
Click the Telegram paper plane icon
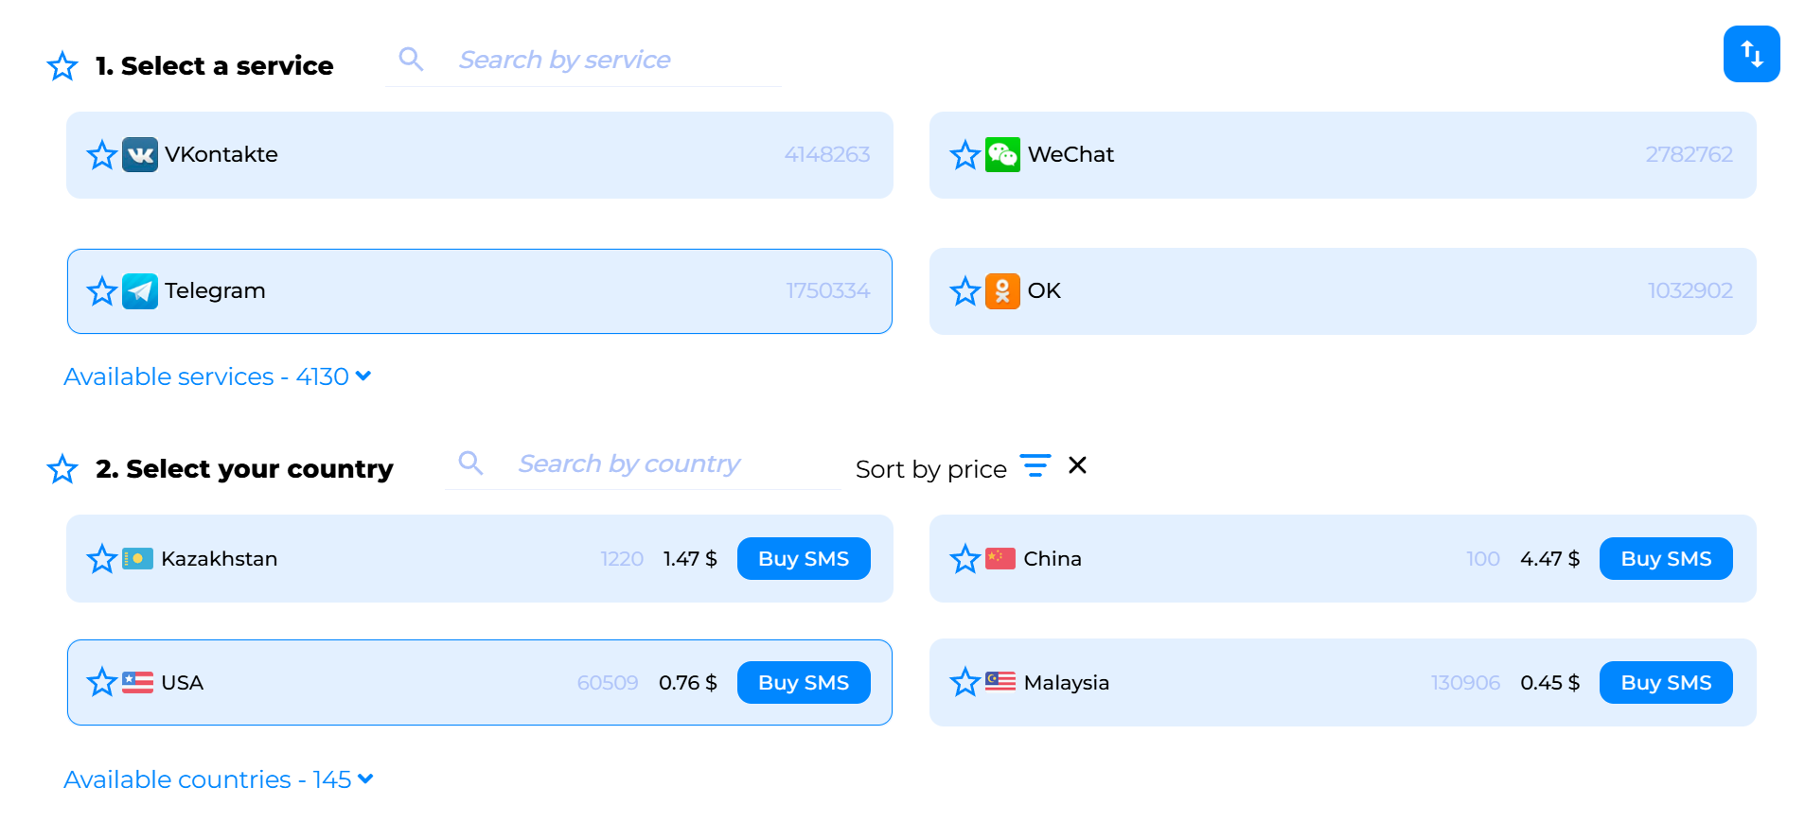[x=140, y=291]
